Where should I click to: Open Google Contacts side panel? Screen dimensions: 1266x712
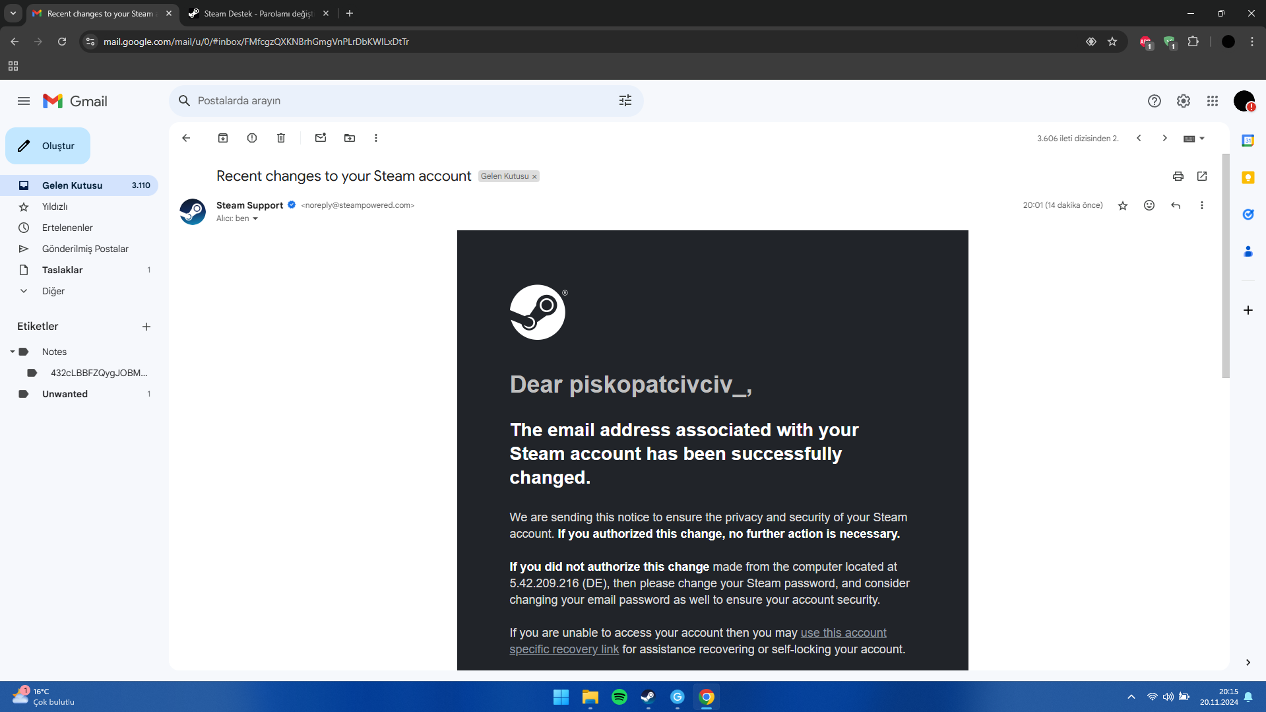(x=1248, y=251)
